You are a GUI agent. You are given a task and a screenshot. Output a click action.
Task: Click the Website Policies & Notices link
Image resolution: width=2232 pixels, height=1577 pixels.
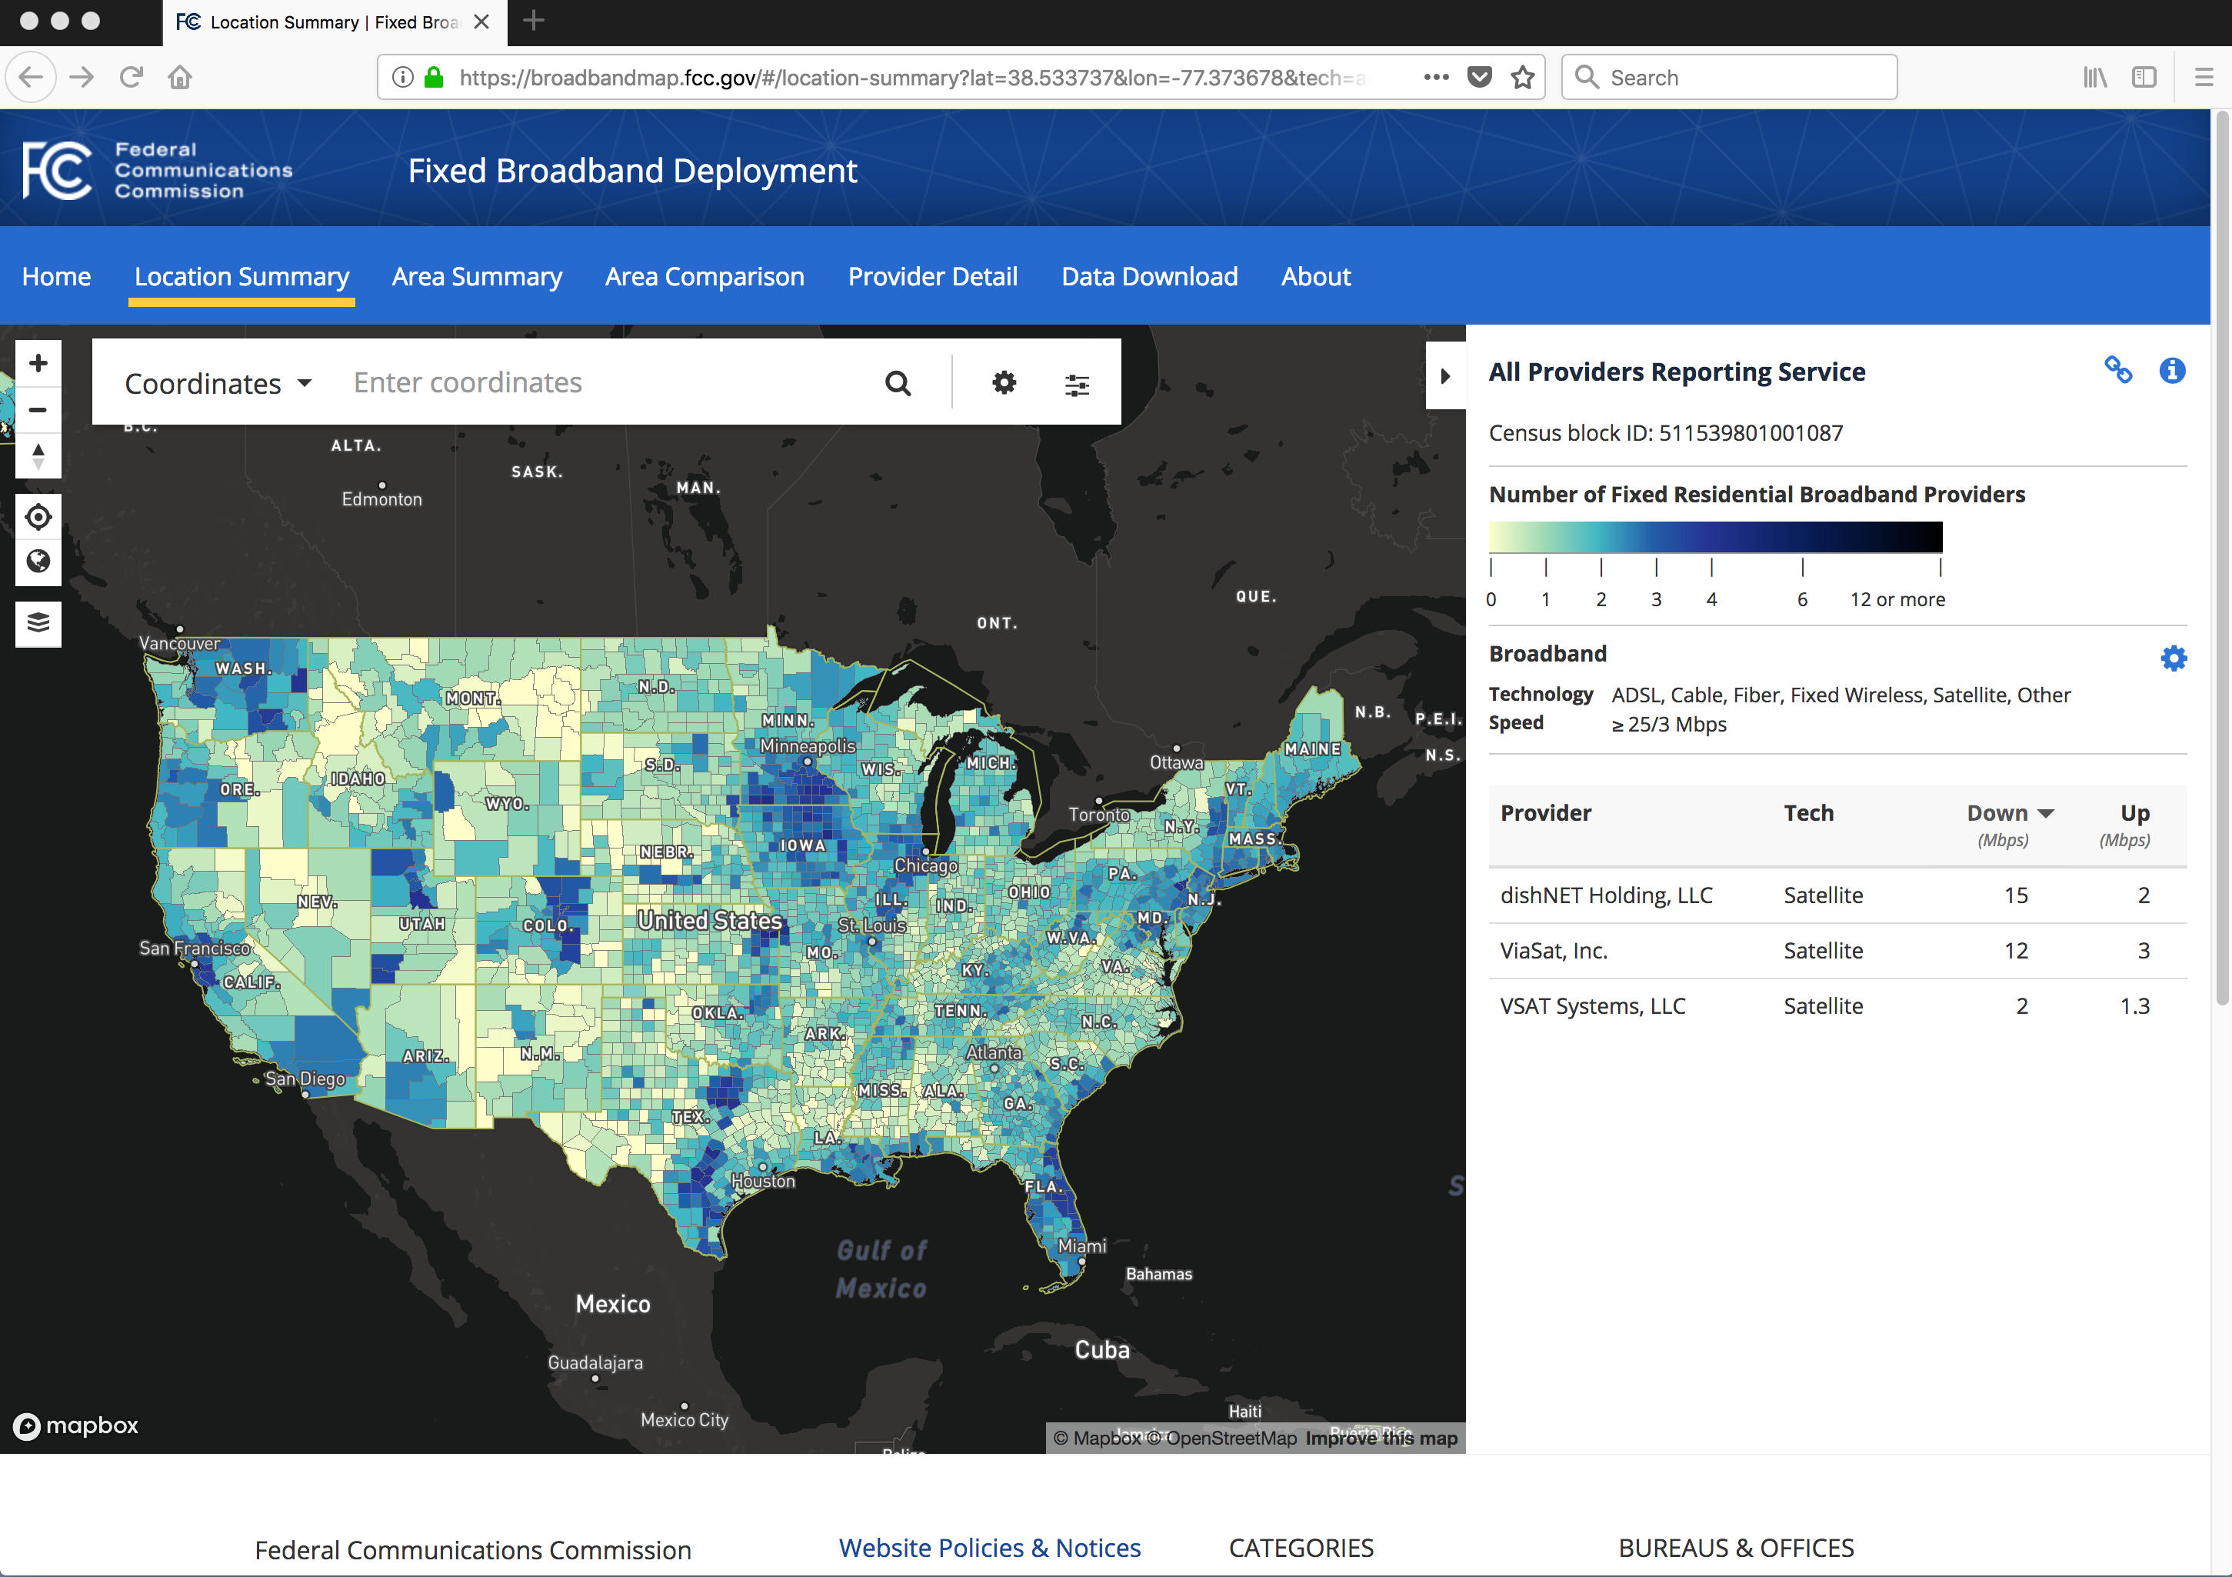[988, 1547]
